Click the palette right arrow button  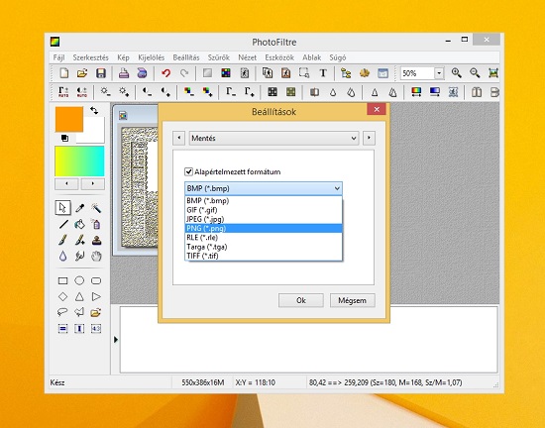click(x=93, y=183)
